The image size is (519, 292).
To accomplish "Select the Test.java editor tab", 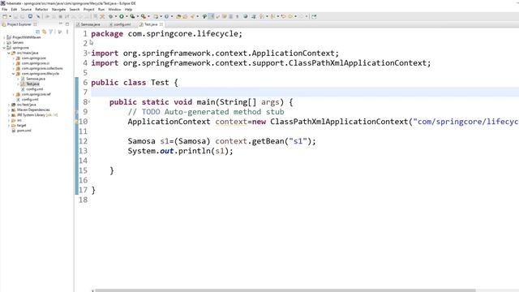I will coord(150,24).
